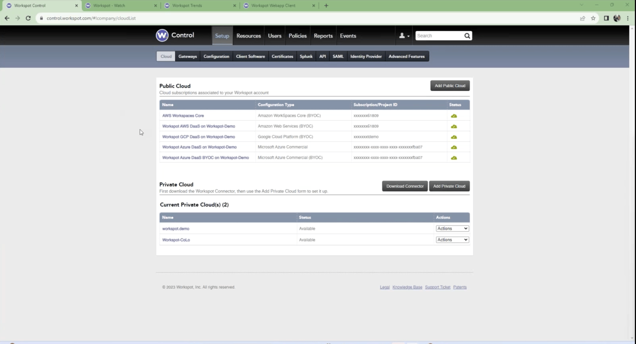This screenshot has width=636, height=344.
Task: Select the Splunk sub-tab
Action: point(306,56)
